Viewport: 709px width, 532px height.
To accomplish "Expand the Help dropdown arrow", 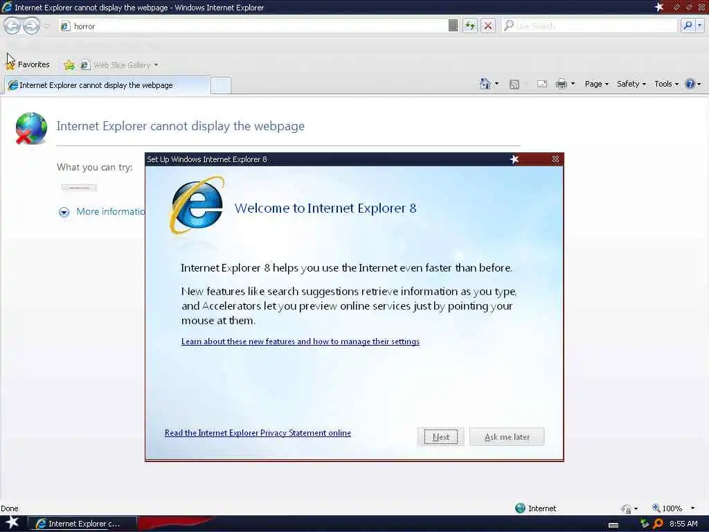I will [x=699, y=84].
